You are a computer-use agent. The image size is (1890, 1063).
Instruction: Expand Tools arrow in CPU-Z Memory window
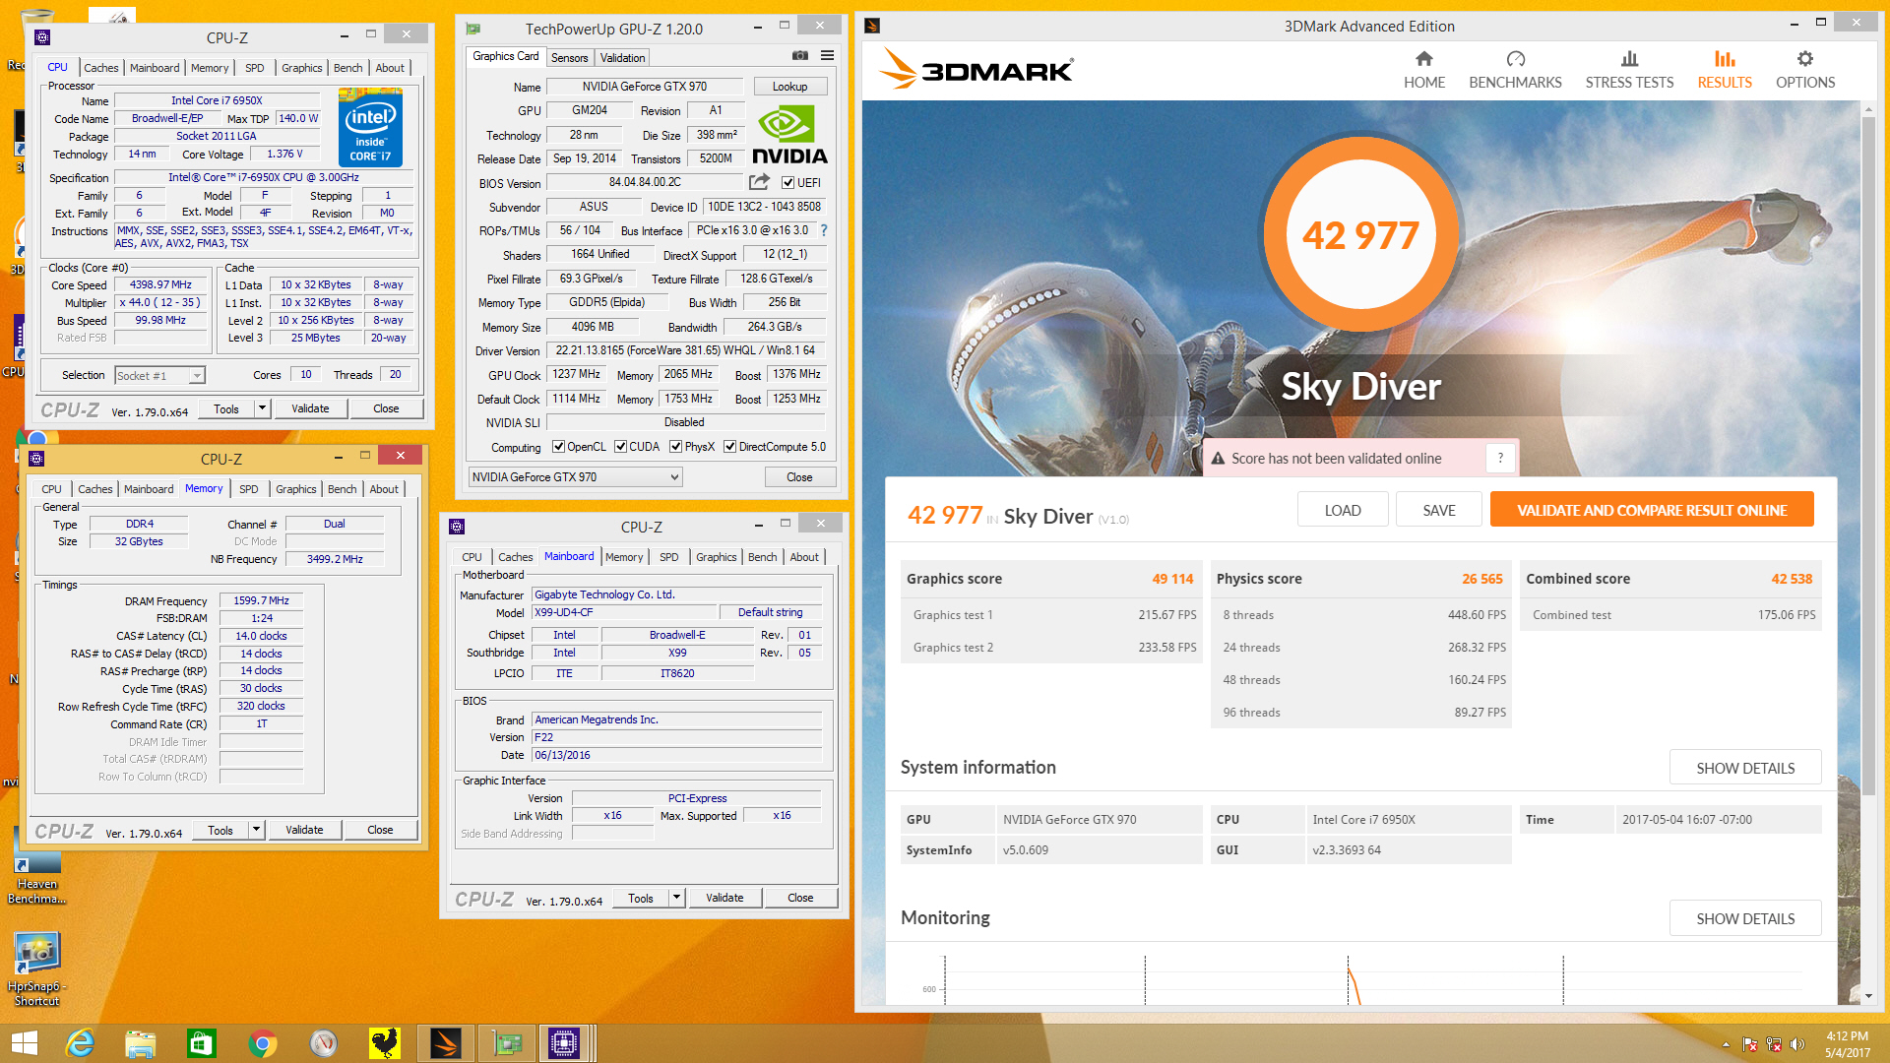256,830
